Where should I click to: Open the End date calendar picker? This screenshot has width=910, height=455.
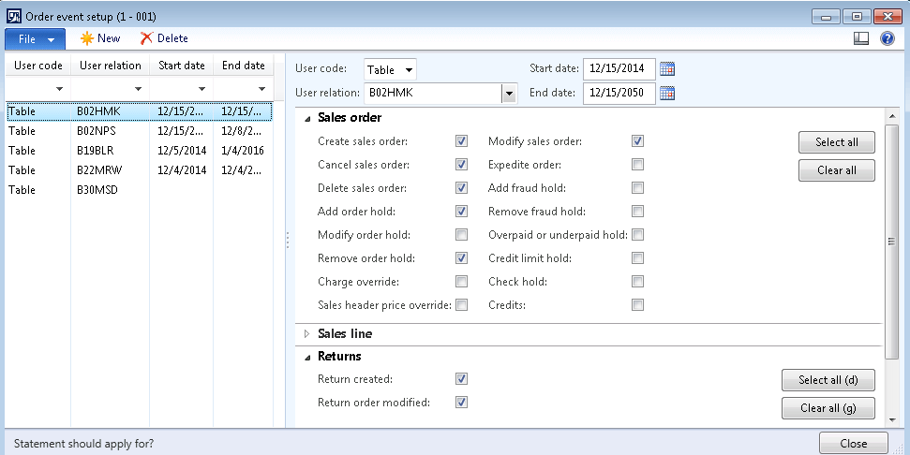point(667,93)
